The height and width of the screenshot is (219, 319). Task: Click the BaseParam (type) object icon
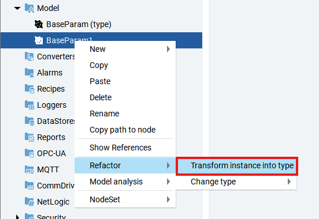[39, 24]
